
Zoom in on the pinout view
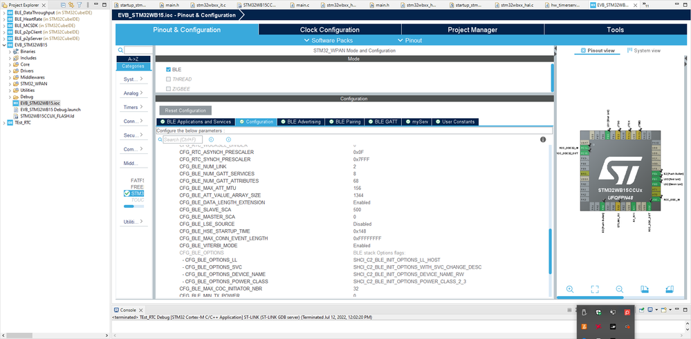coord(570,289)
